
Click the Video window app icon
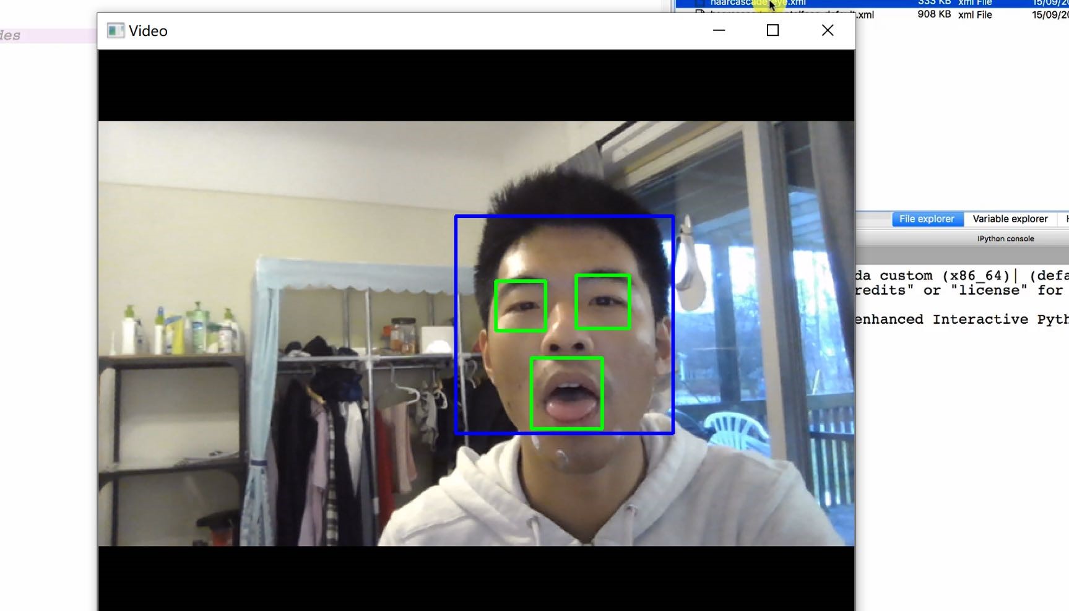pos(115,31)
